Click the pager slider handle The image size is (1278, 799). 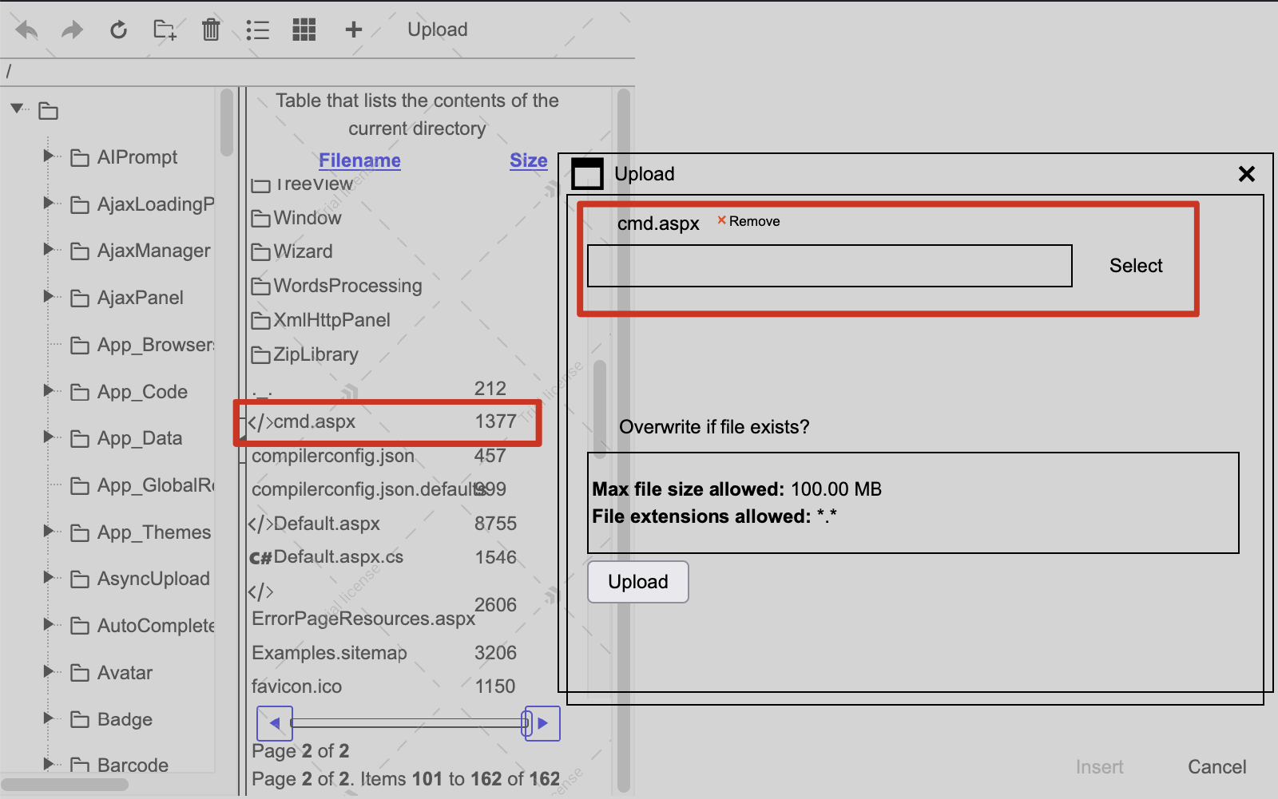[526, 723]
